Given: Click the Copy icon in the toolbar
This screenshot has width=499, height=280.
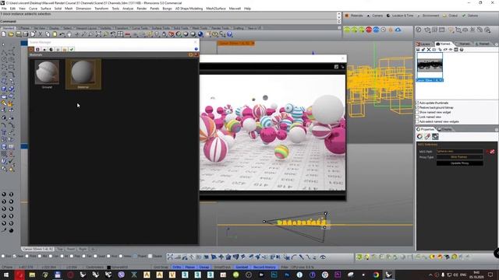Looking at the screenshot, I should [x=48, y=34].
